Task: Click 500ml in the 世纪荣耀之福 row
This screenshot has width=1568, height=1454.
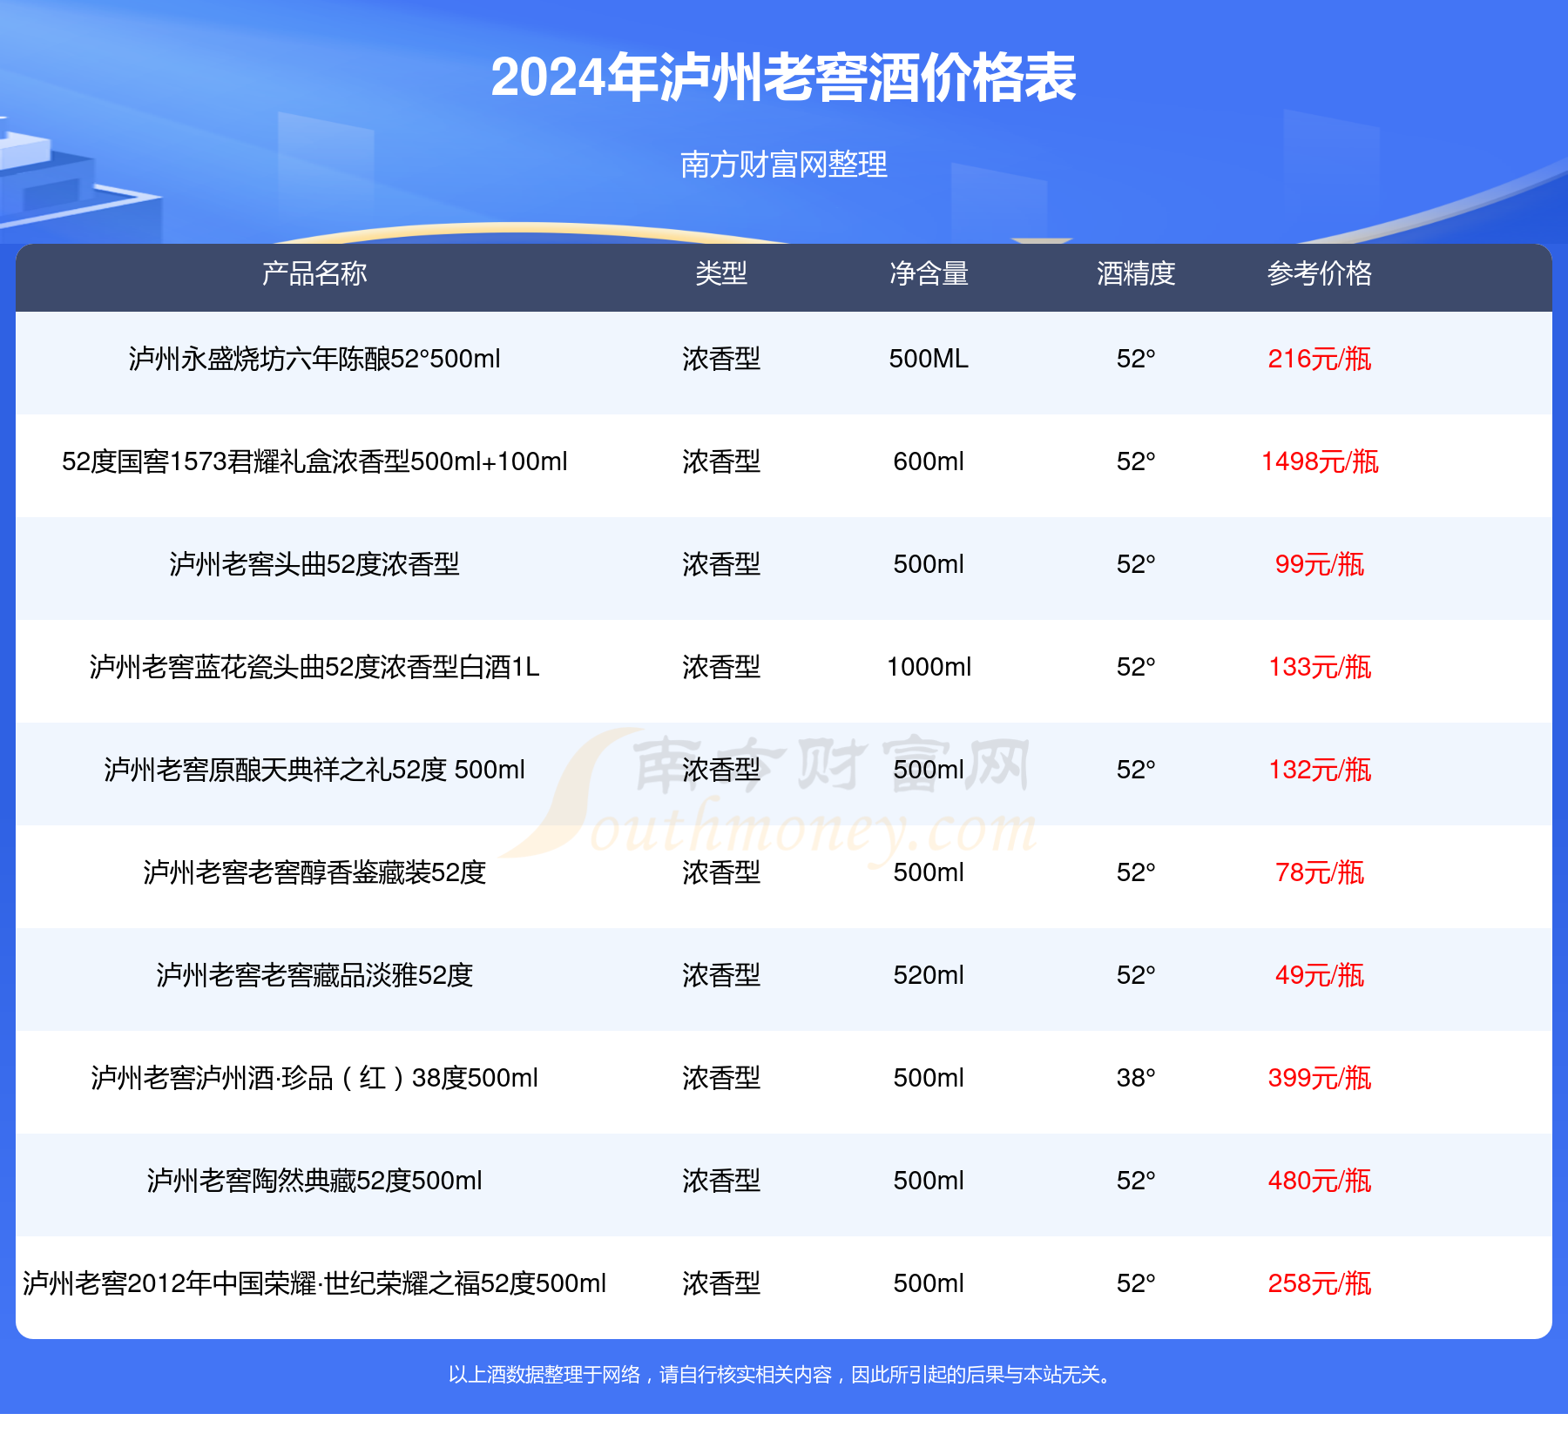Action: [929, 1283]
